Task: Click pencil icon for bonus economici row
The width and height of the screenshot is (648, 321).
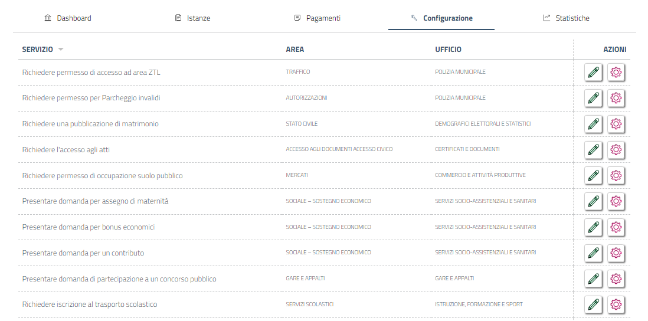Action: point(593,227)
